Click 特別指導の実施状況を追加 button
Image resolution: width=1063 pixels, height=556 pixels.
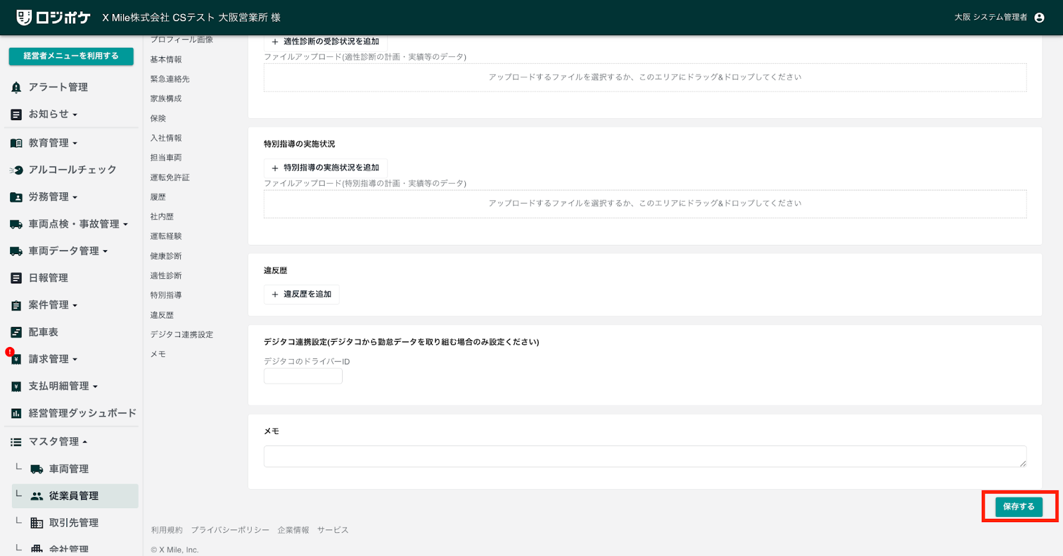click(326, 168)
